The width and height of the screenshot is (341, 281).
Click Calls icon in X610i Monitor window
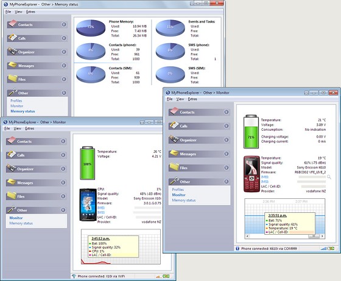coord(174,125)
